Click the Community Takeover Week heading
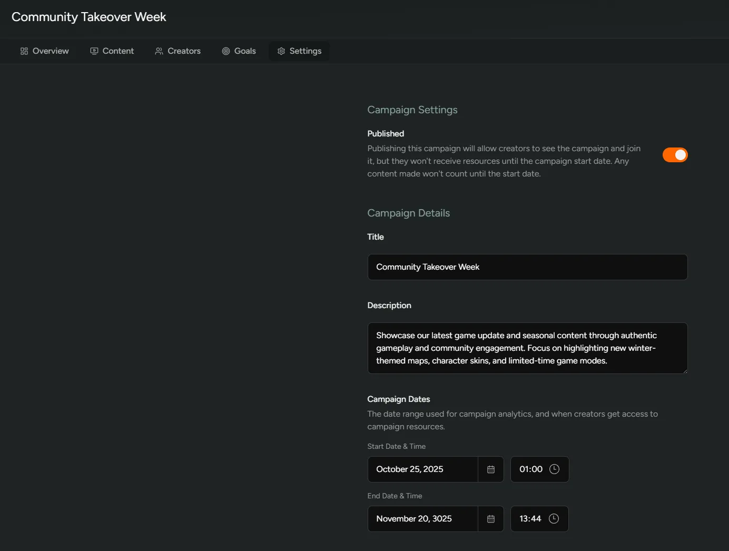 coord(88,17)
